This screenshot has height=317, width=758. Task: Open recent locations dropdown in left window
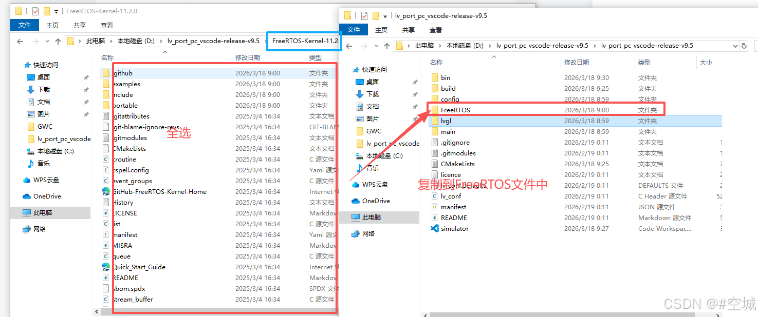(x=47, y=41)
